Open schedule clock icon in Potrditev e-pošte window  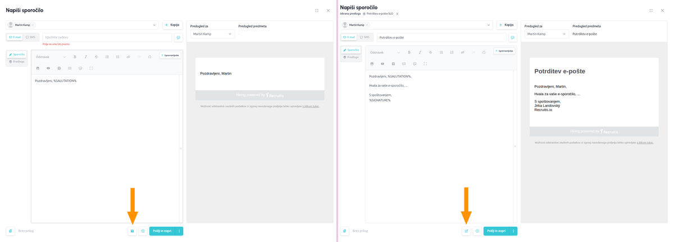coord(477,231)
